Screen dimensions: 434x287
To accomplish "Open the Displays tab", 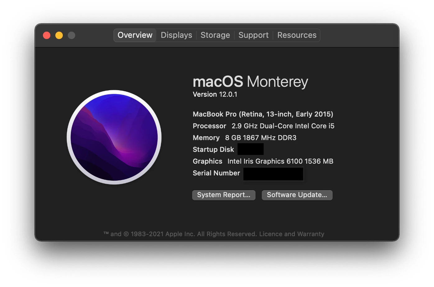I will point(176,35).
